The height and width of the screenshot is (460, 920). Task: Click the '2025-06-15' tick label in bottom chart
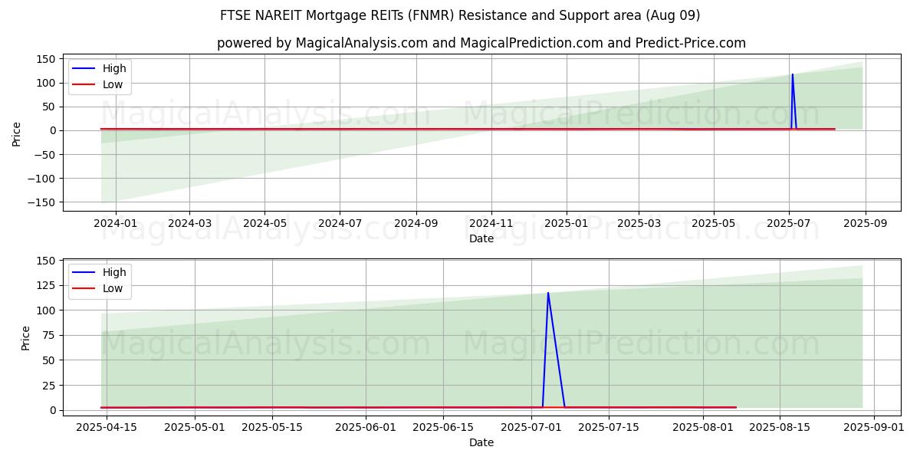pyautogui.click(x=442, y=427)
